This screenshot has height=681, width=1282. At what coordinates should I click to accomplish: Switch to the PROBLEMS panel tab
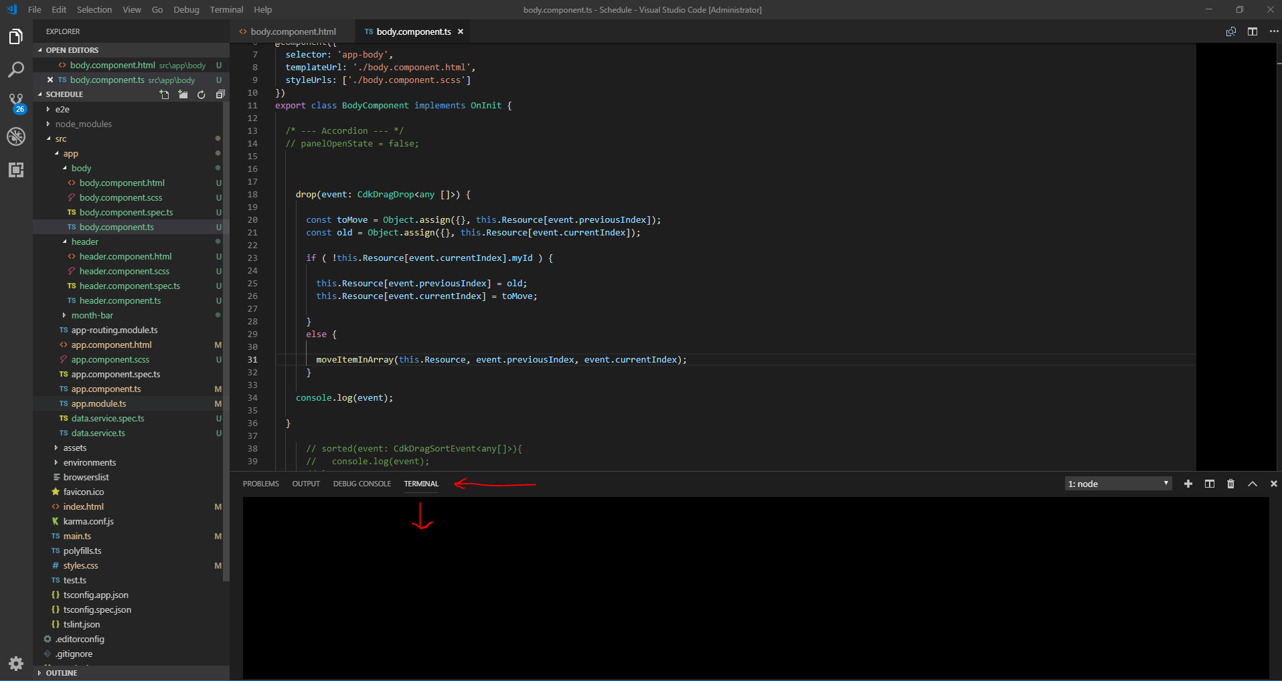click(260, 483)
